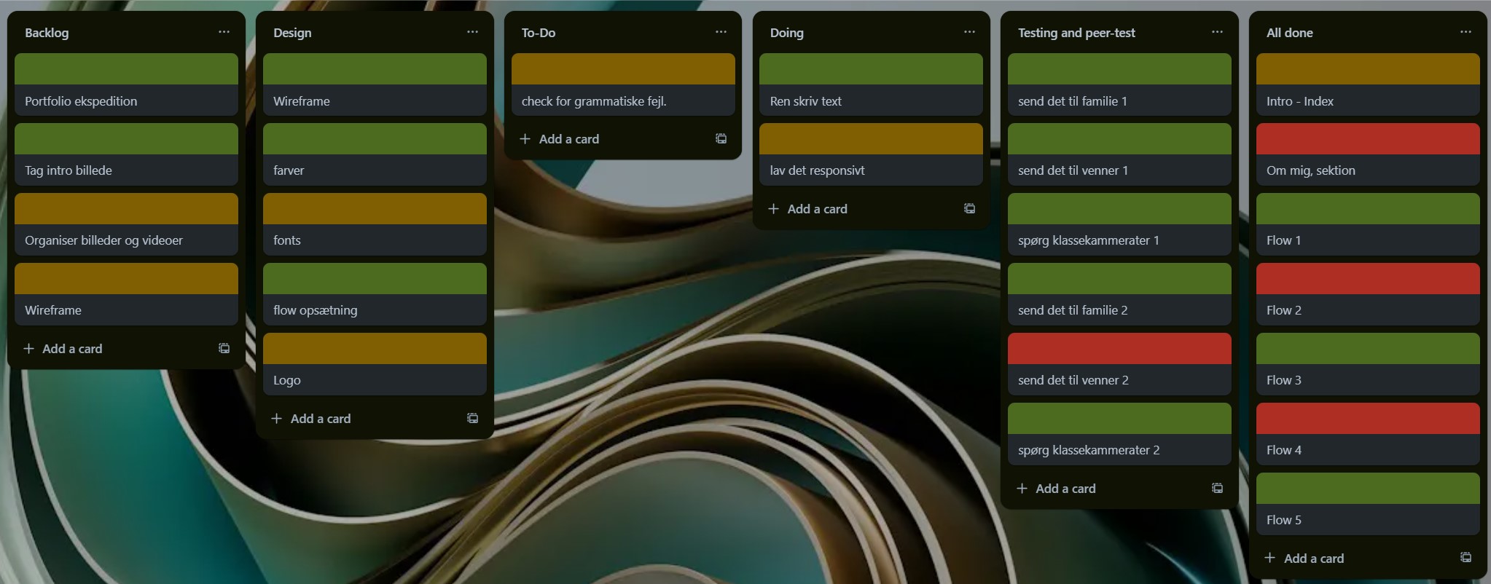Click create-from-template icon in All done list
The image size is (1491, 584).
click(x=1465, y=559)
